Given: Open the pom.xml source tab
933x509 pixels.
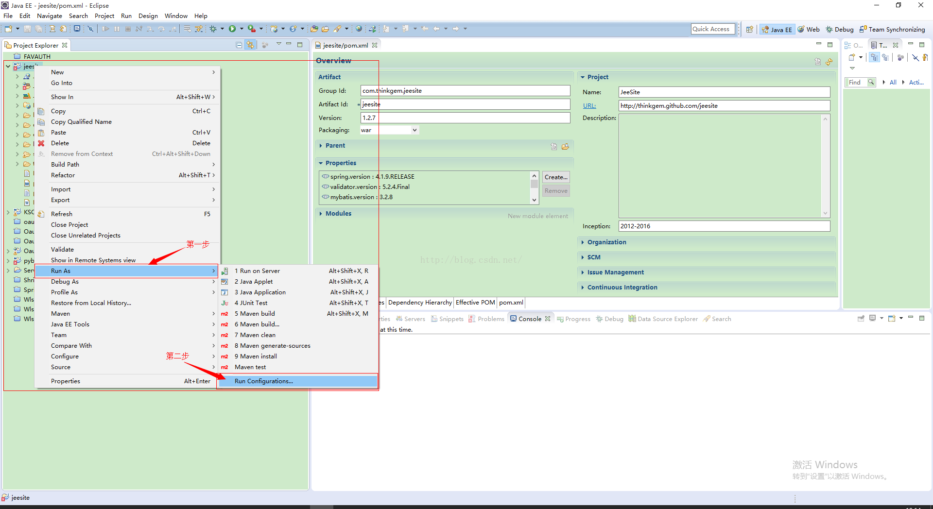Looking at the screenshot, I should [x=511, y=303].
